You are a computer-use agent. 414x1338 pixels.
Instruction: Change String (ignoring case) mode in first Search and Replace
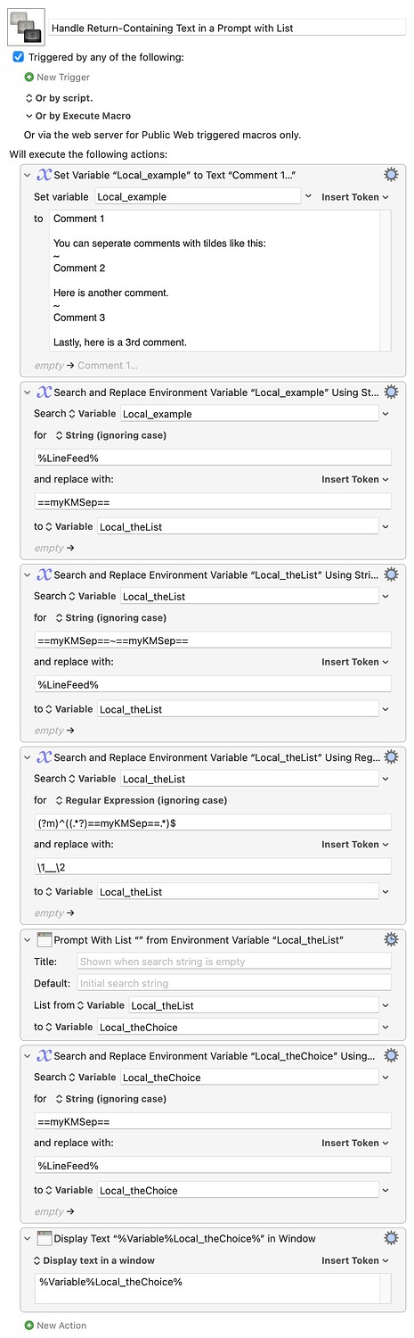pos(110,435)
